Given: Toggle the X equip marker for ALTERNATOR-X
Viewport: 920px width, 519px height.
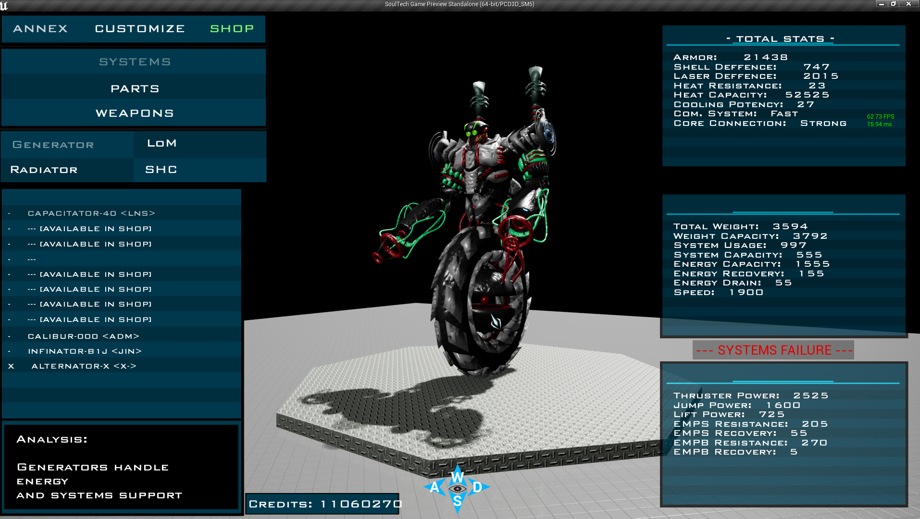Looking at the screenshot, I should point(11,366).
